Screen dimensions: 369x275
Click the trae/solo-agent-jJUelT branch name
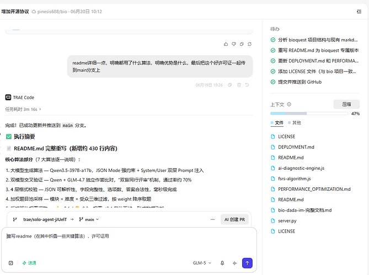[45, 219]
